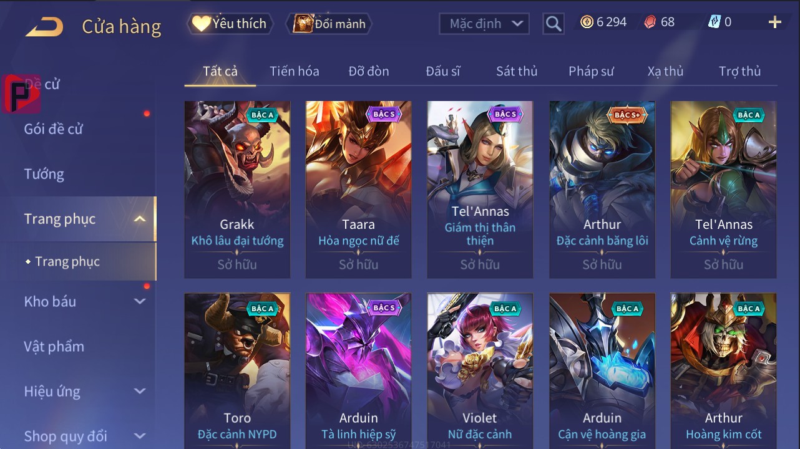
Task: Click the red ruby currency icon
Action: coord(650,22)
